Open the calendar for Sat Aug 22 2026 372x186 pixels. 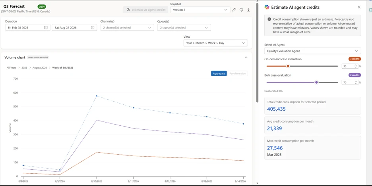pyautogui.click(x=93, y=27)
